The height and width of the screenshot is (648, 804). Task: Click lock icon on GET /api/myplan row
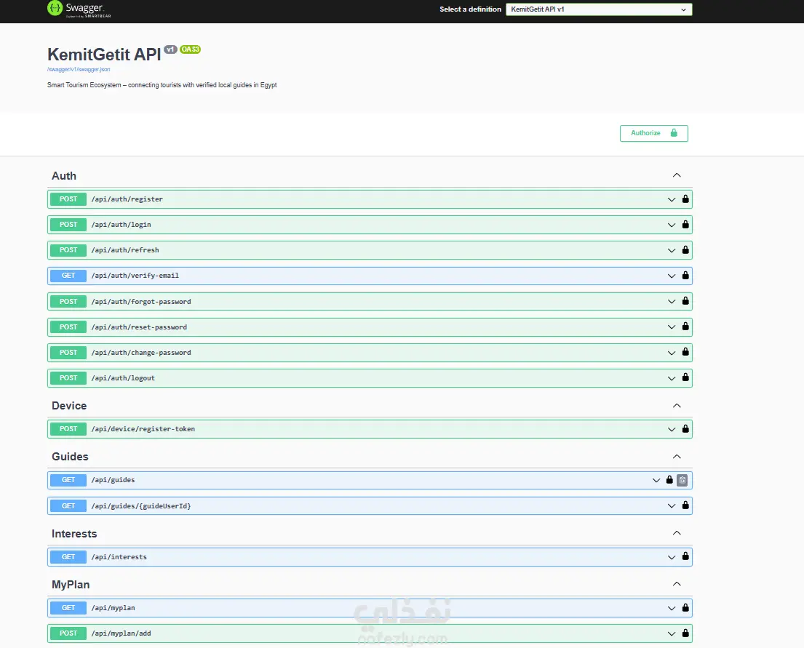[x=685, y=607]
